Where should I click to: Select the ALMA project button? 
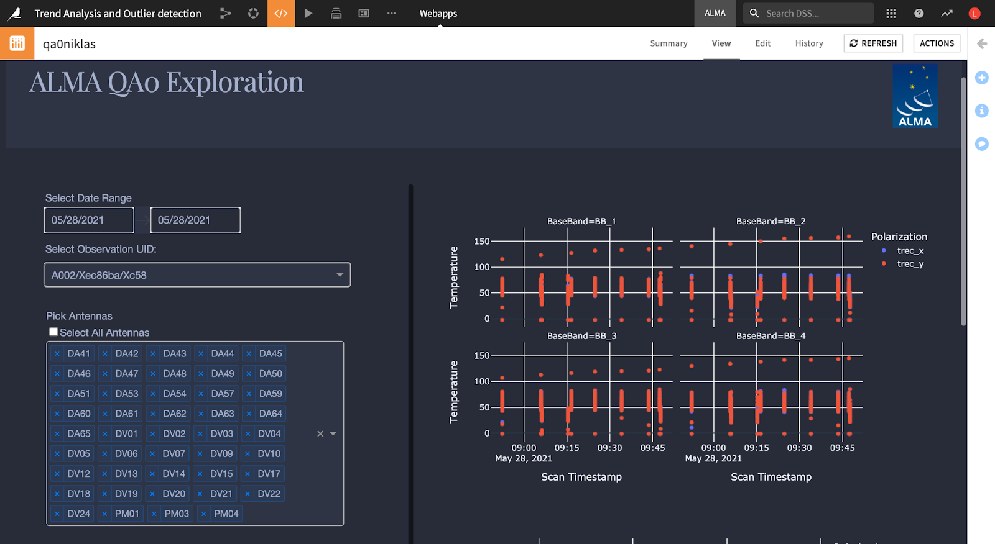715,13
